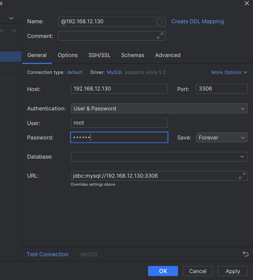Click the Apply button

coord(233,271)
